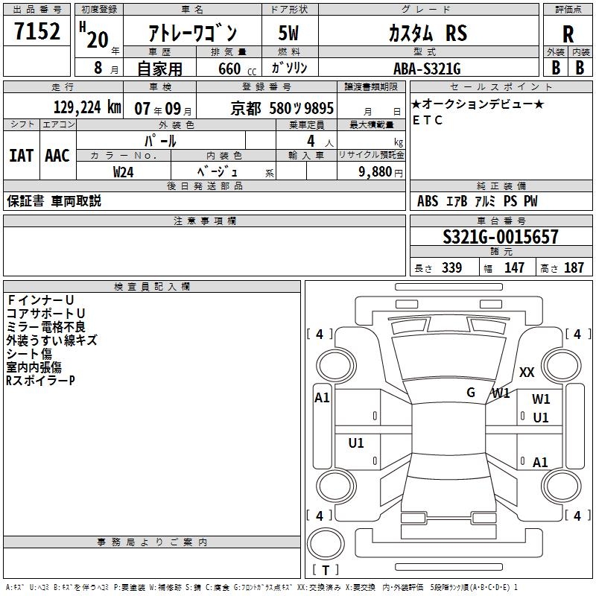Image resolution: width=596 pixels, height=596 pixels.
Task: Select the car name アトレーワゴン
Action: pos(192,34)
